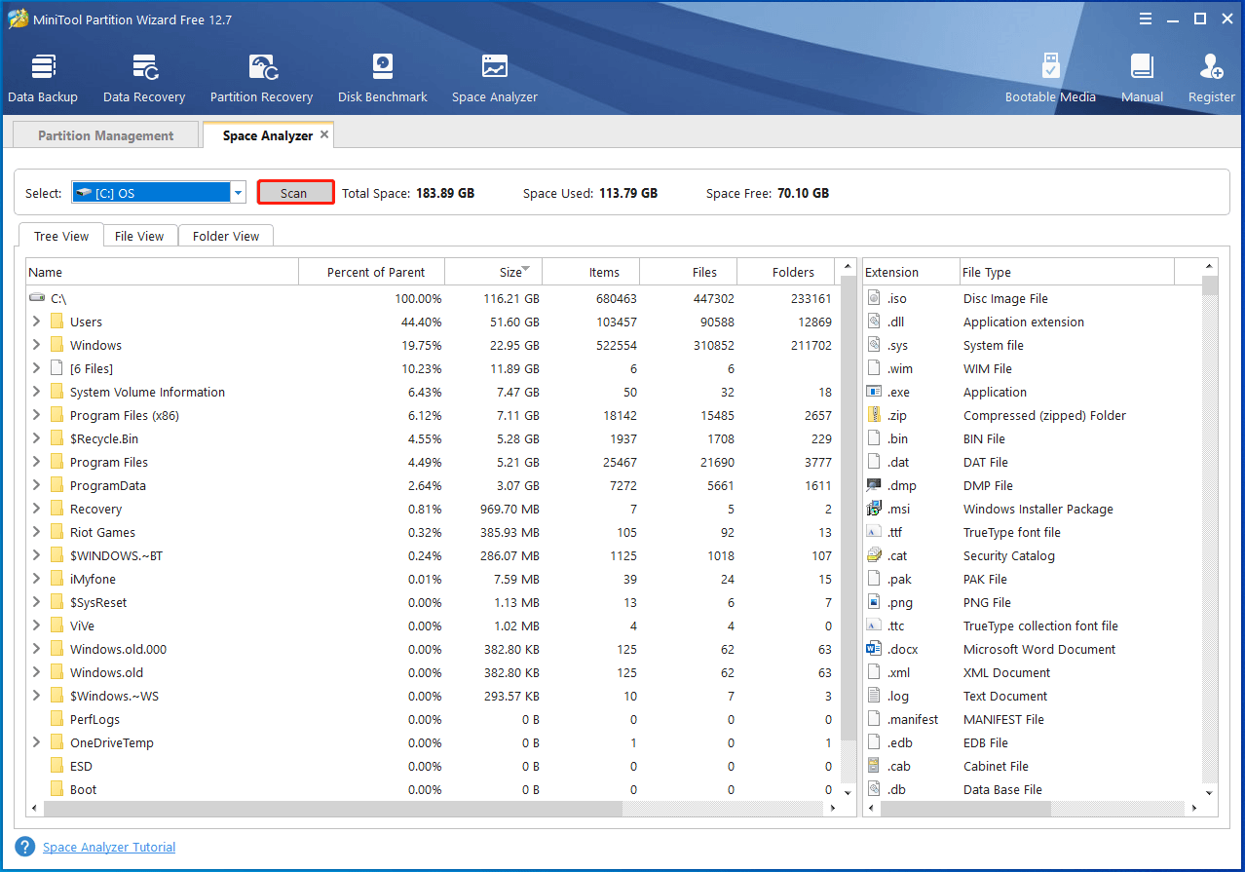Expand the Riot Games folder
Viewport: 1245px width, 872px height.
pyautogui.click(x=36, y=532)
